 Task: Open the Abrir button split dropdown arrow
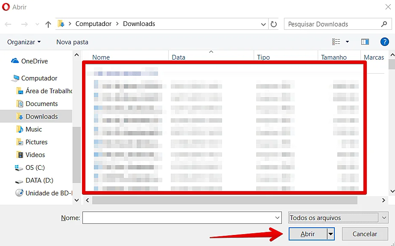[331, 234]
